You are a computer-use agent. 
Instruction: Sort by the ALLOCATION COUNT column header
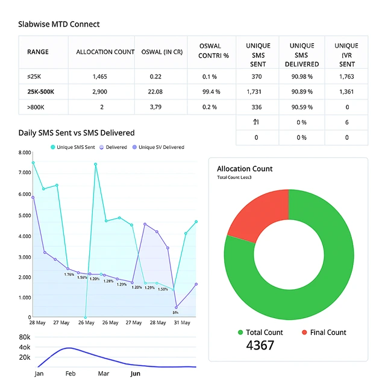tap(105, 52)
